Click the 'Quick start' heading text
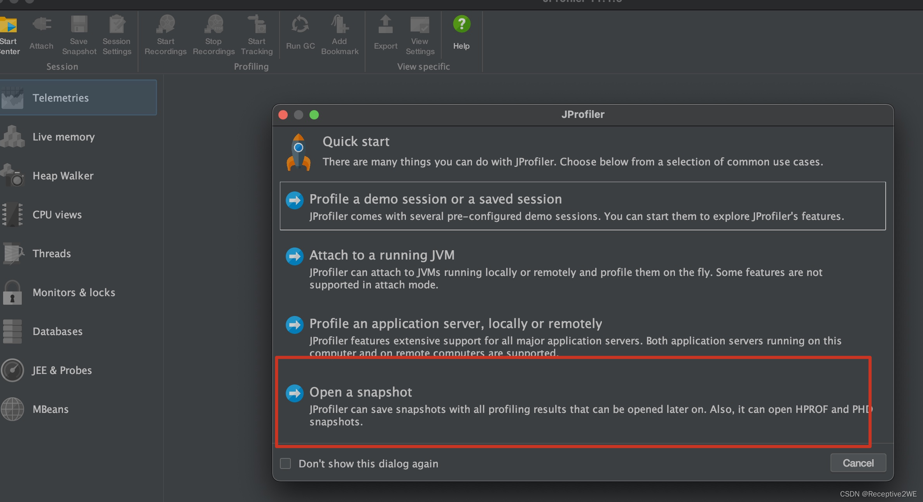The width and height of the screenshot is (923, 502). 356,142
